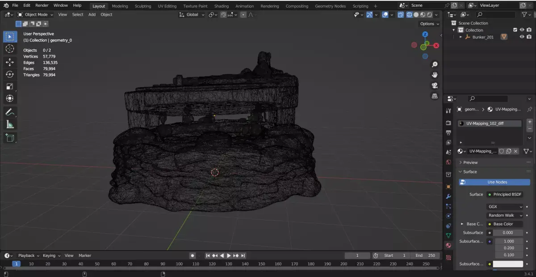The width and height of the screenshot is (536, 277).
Task: Click the Principled BSDF surface shader button
Action: click(x=505, y=194)
